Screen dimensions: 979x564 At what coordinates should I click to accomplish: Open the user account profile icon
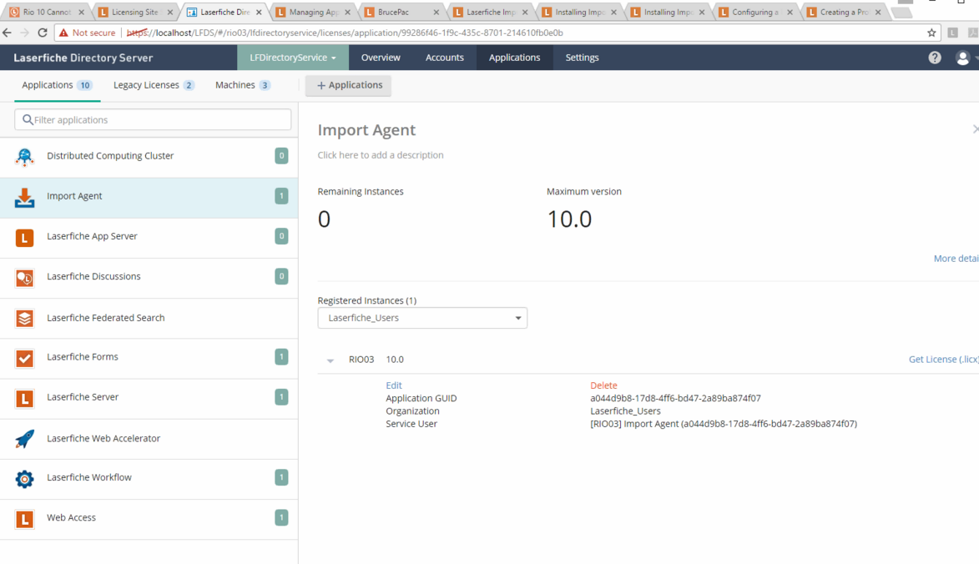(x=963, y=58)
